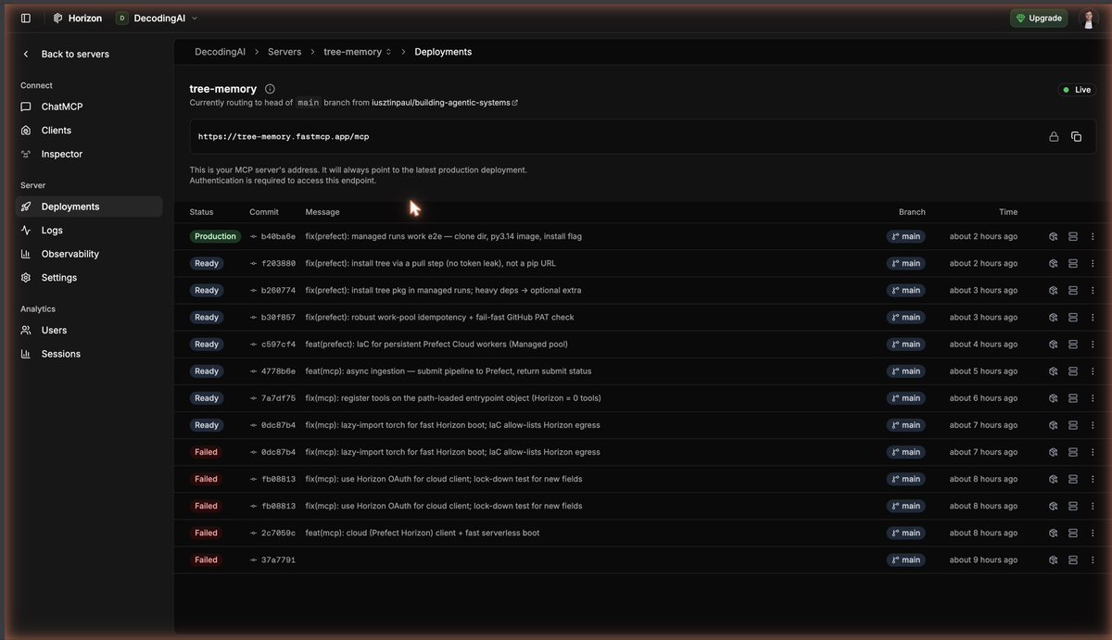This screenshot has height=640, width=1112.
Task: Click the package icon for commit 2c7059c
Action: coord(1054,533)
